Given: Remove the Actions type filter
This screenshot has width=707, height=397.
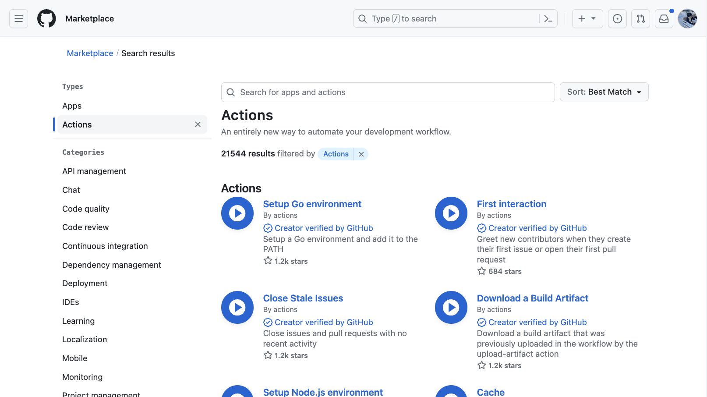Looking at the screenshot, I should tap(198, 124).
